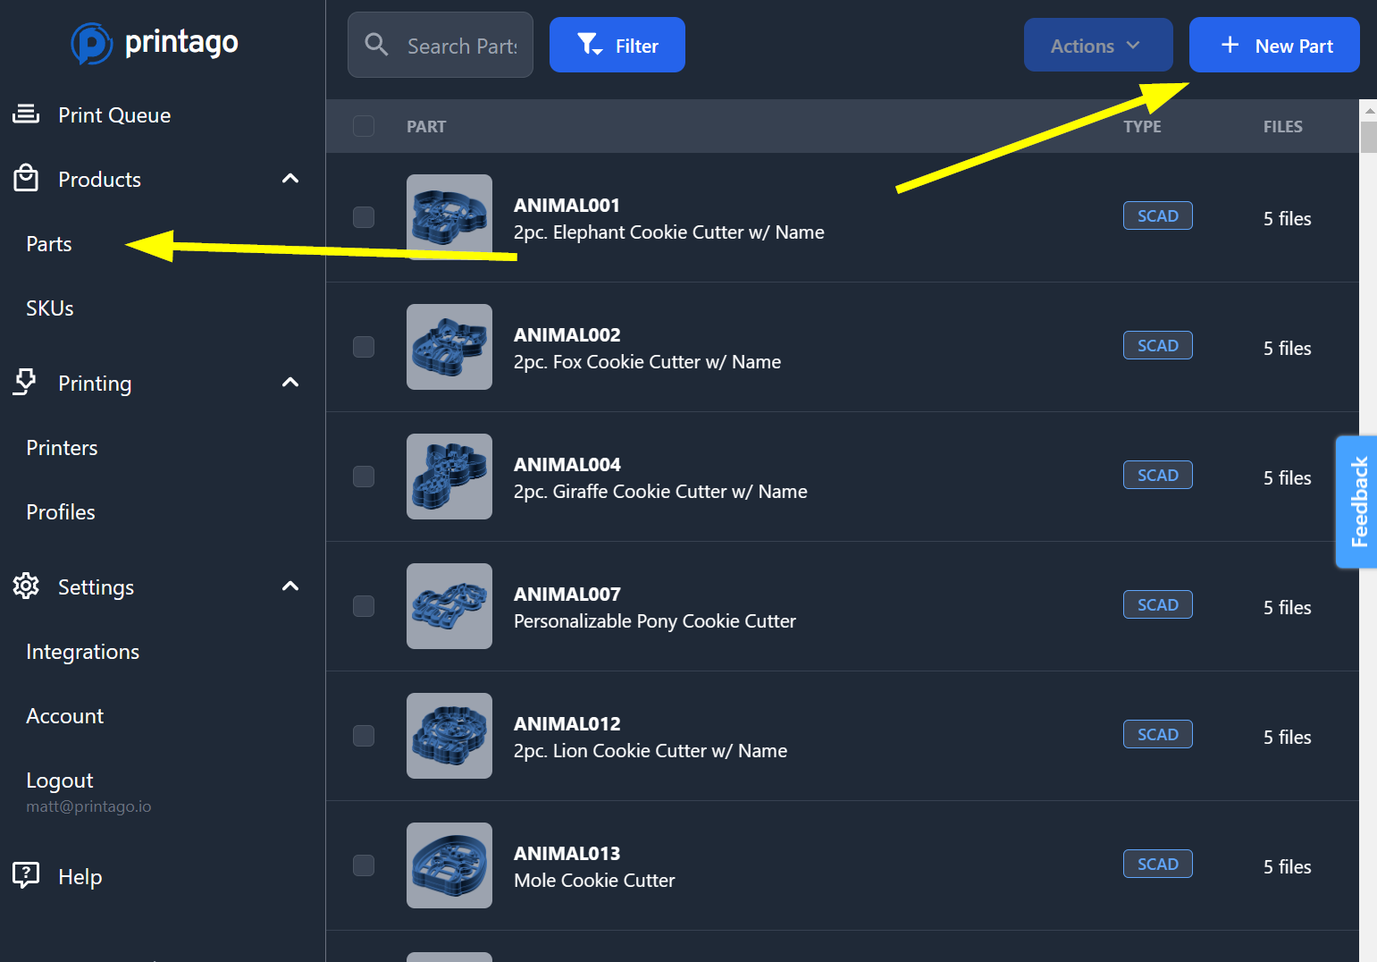This screenshot has width=1377, height=962.
Task: Click the Printing nozzle icon
Action: coord(26,382)
